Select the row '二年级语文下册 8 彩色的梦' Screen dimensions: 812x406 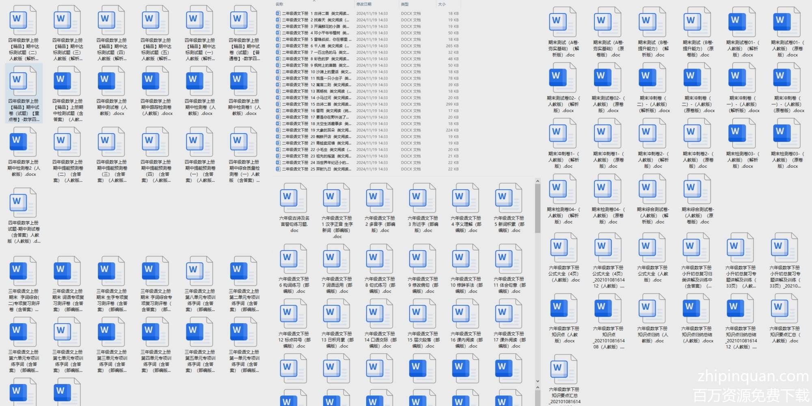[x=367, y=59]
